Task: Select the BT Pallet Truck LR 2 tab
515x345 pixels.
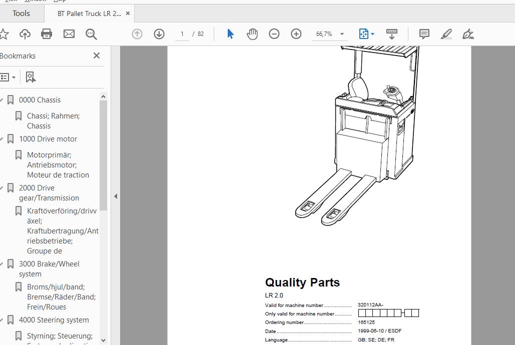Action: pos(89,13)
